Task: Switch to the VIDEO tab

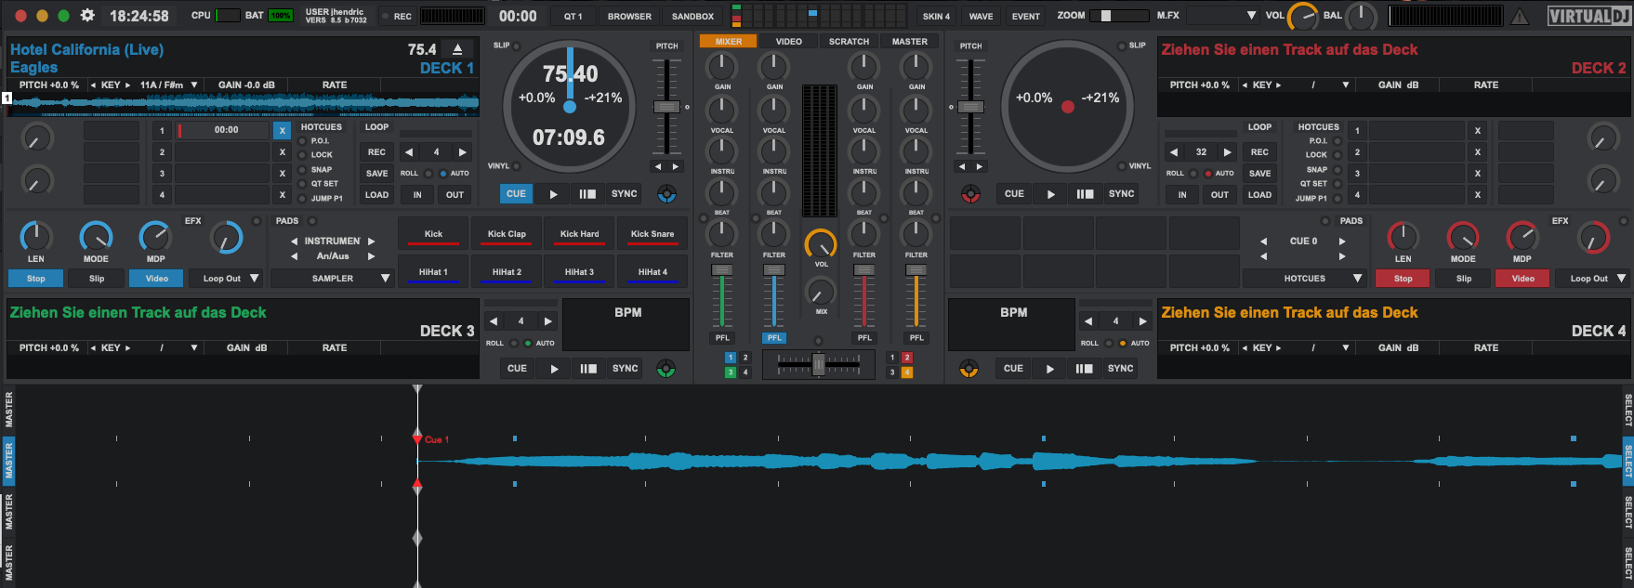Action: 789,41
